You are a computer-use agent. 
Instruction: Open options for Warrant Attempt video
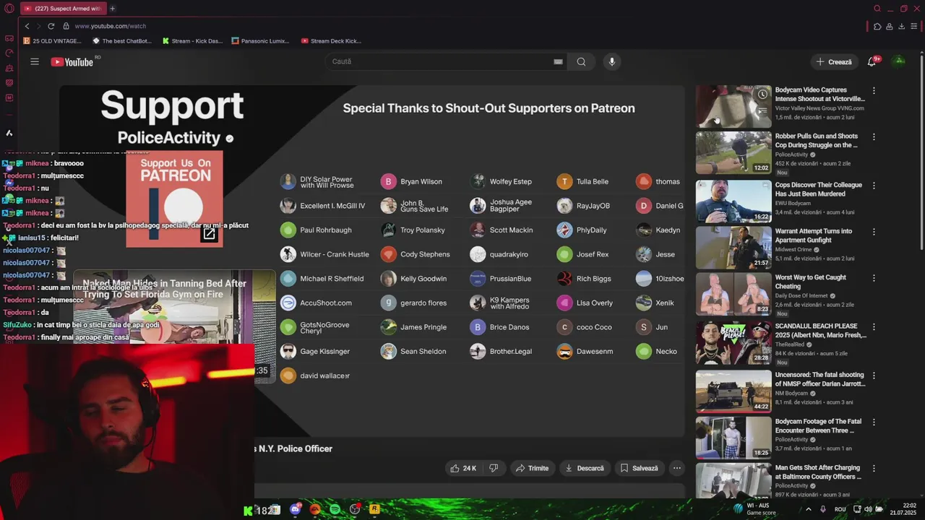874,232
